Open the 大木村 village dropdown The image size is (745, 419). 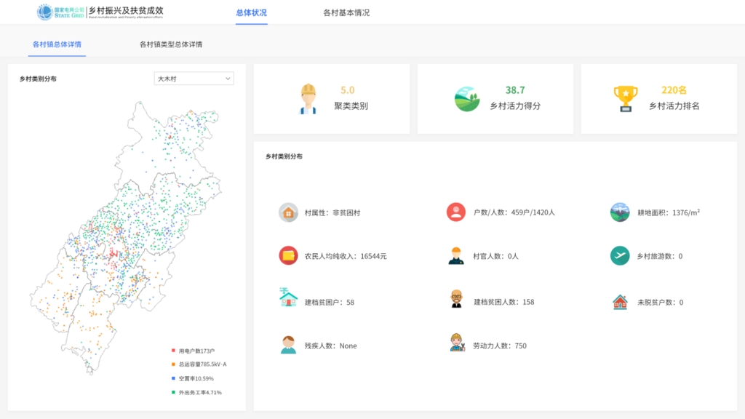[x=194, y=79]
